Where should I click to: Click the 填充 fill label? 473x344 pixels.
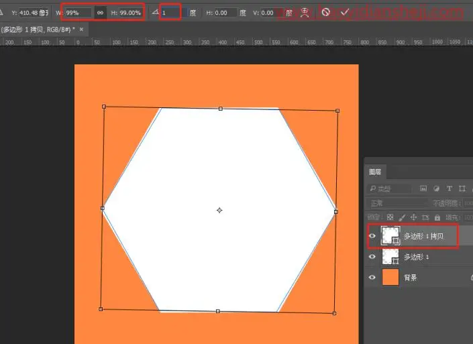pyautogui.click(x=452, y=217)
